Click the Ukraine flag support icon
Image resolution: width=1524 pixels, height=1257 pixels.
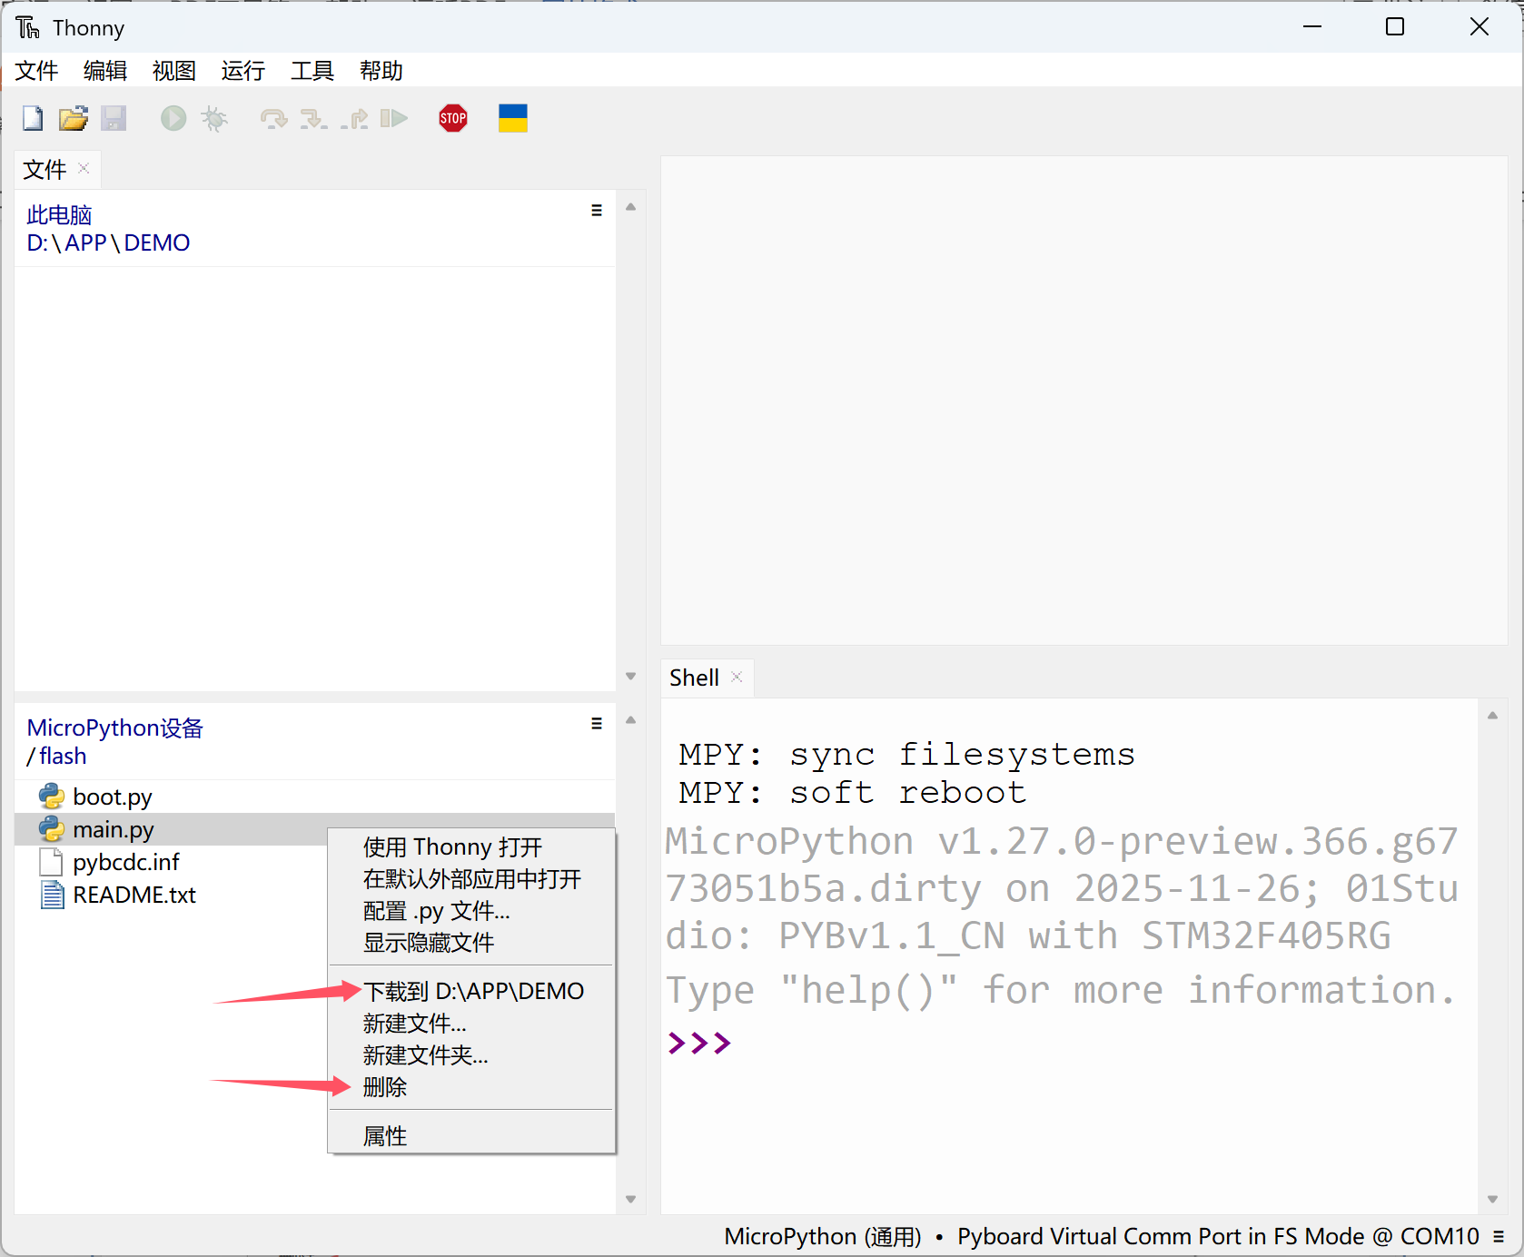pyautogui.click(x=512, y=118)
